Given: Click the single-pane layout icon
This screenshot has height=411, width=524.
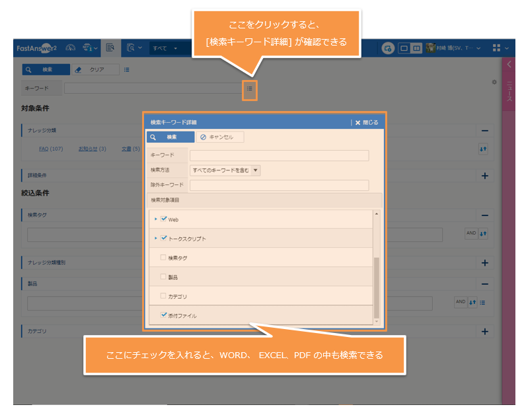Looking at the screenshot, I should [404, 48].
